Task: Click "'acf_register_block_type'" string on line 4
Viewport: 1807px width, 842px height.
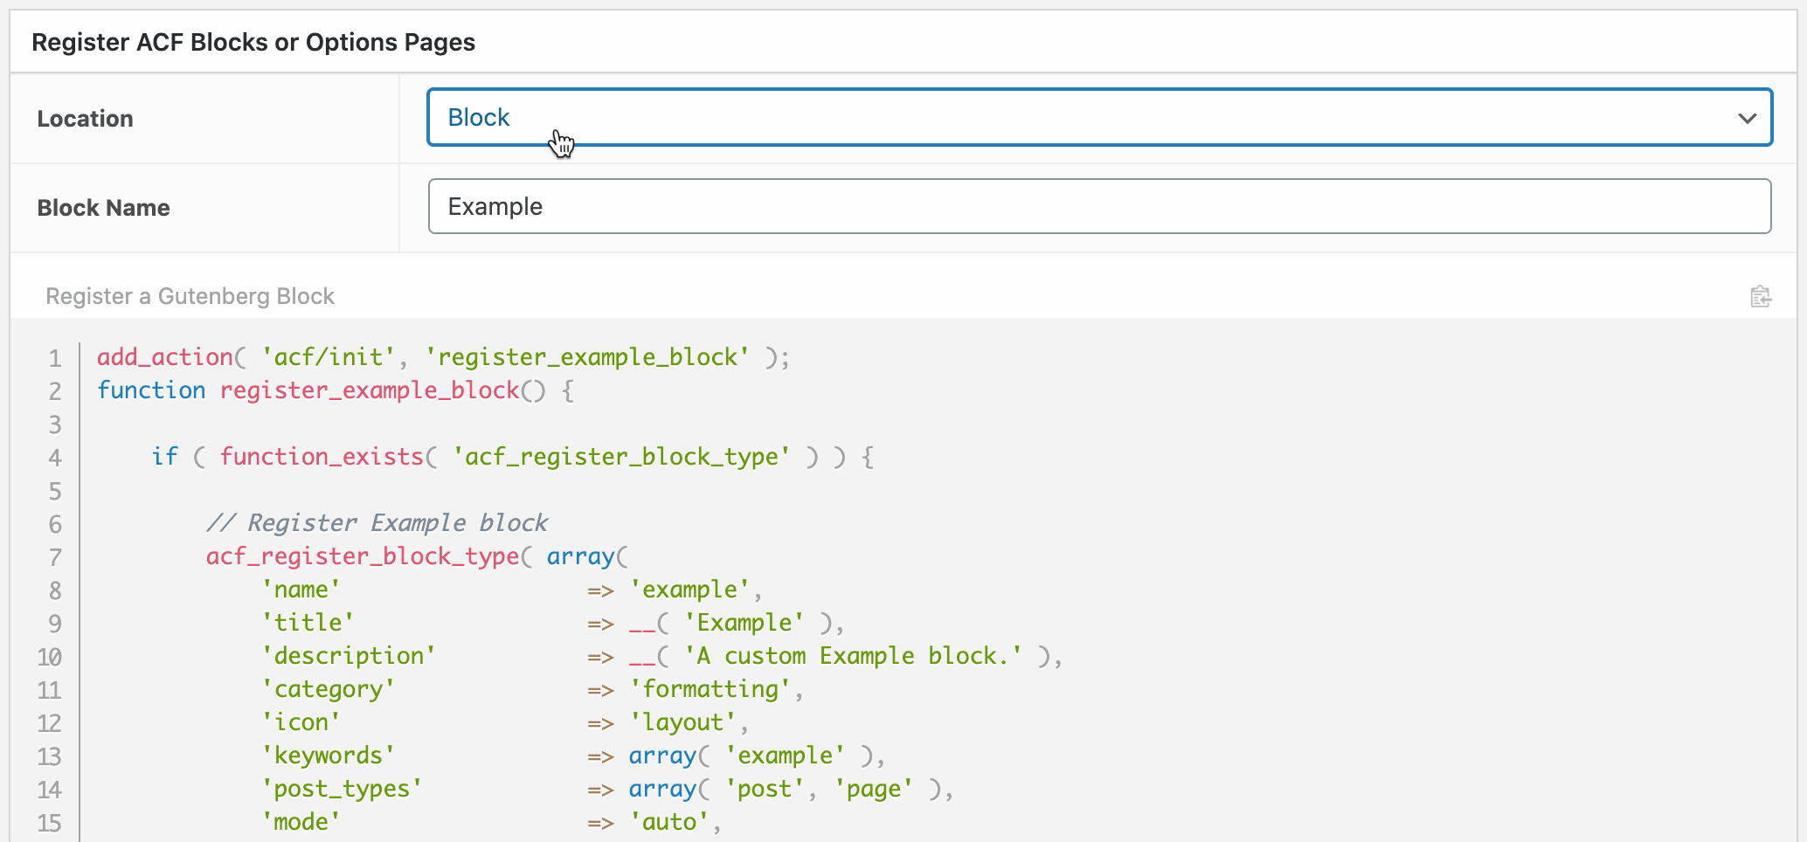Action: click(621, 457)
